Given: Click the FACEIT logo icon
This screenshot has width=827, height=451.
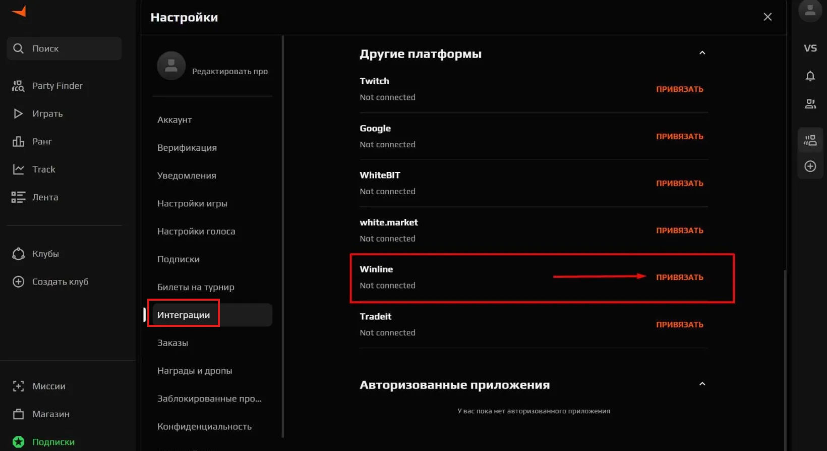Looking at the screenshot, I should [x=19, y=11].
